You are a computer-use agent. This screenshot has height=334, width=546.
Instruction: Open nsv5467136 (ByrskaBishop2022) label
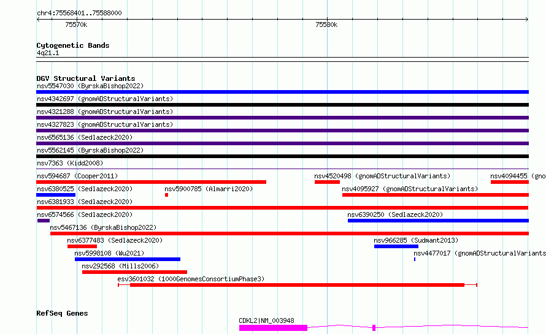(x=103, y=227)
